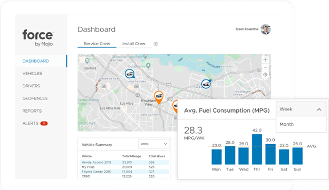Click the Monday fuel bar
The image size is (329, 190).
click(x=217, y=157)
